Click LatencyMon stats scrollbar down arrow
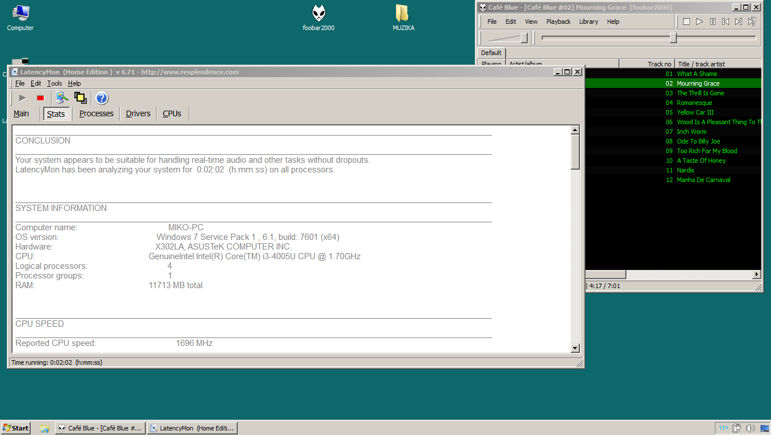 tap(575, 348)
